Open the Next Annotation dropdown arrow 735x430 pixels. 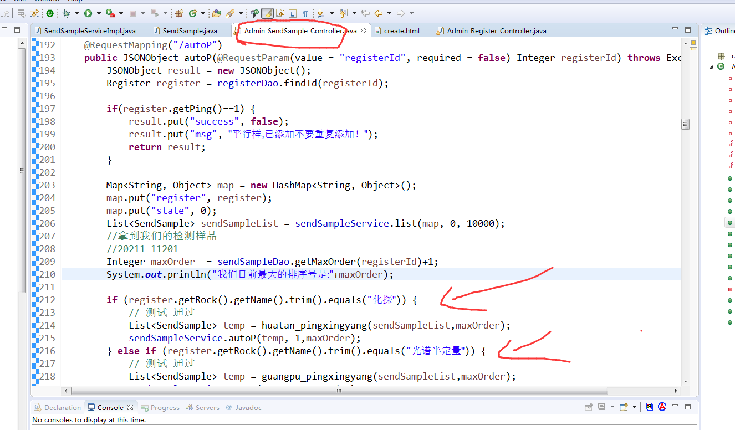pyautogui.click(x=332, y=13)
